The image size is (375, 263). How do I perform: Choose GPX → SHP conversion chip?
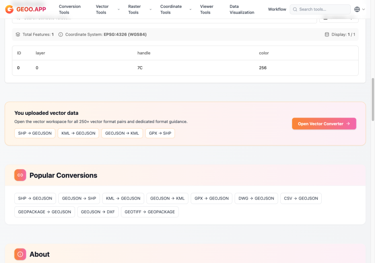160,133
